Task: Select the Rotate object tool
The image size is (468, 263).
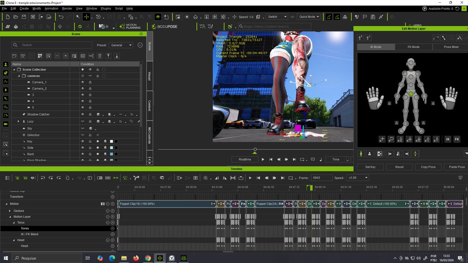Action: point(98,17)
